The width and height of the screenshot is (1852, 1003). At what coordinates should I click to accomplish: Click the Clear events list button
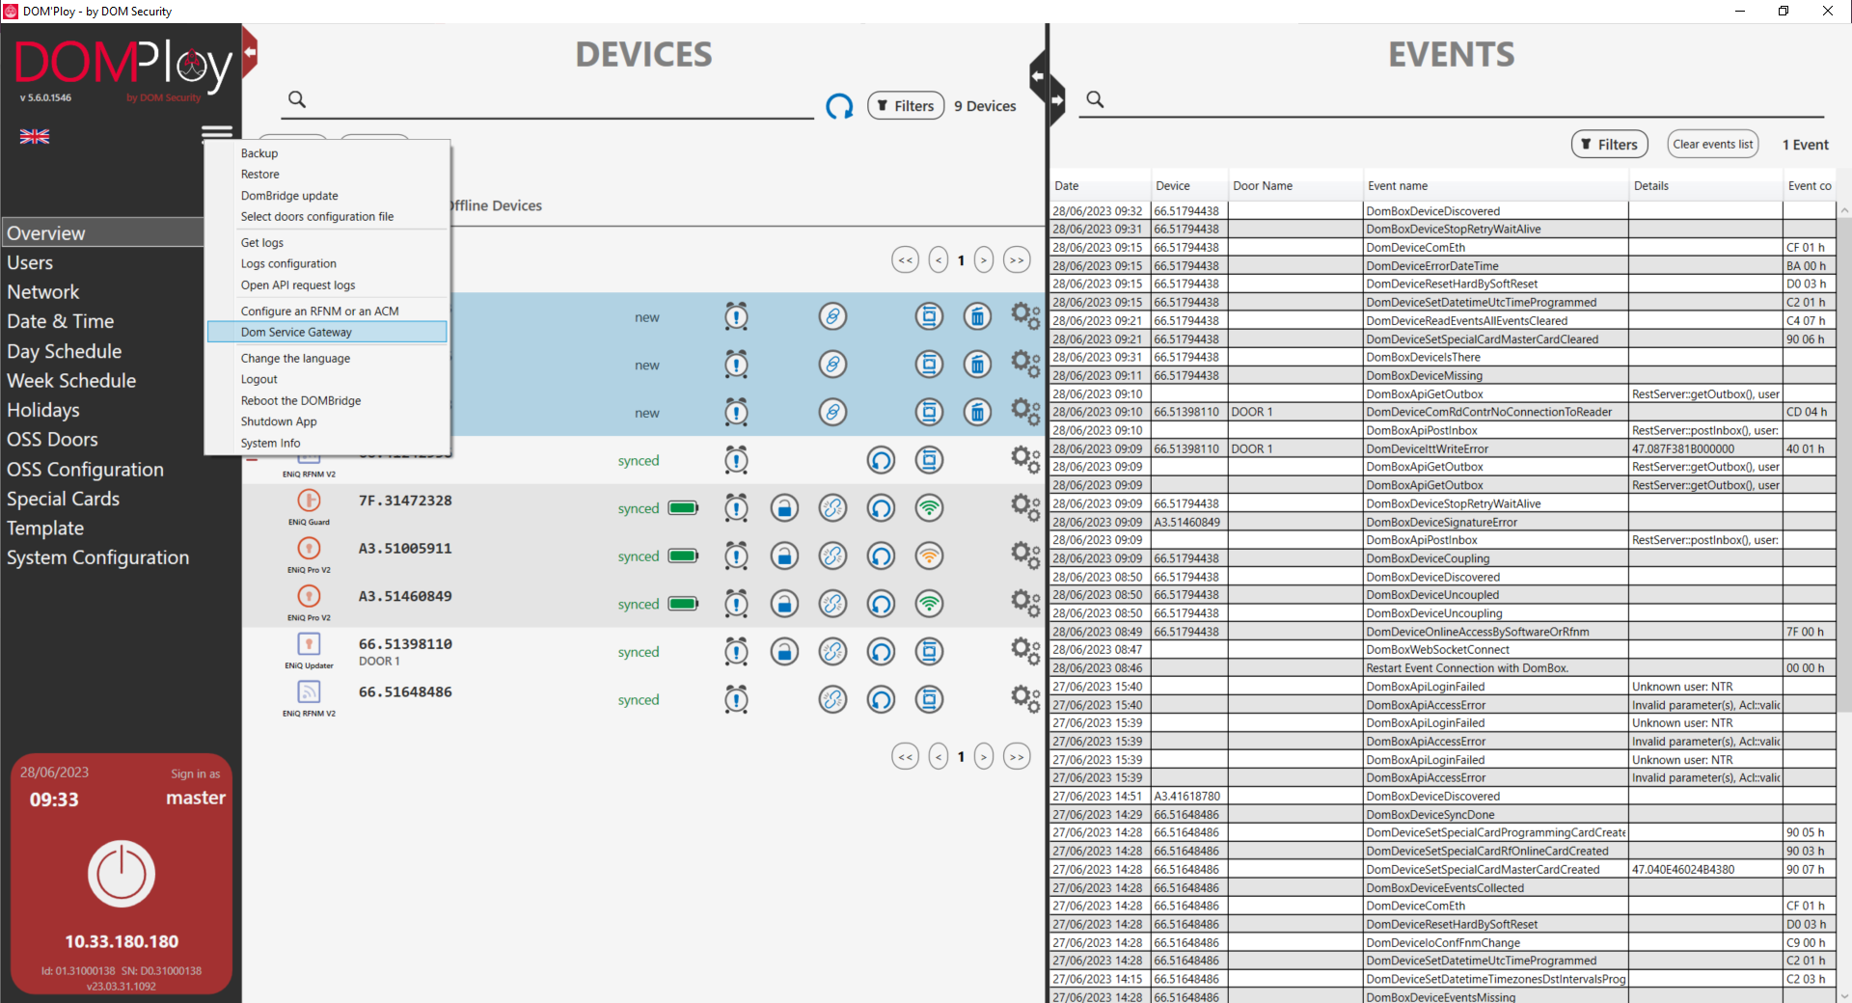click(1712, 144)
